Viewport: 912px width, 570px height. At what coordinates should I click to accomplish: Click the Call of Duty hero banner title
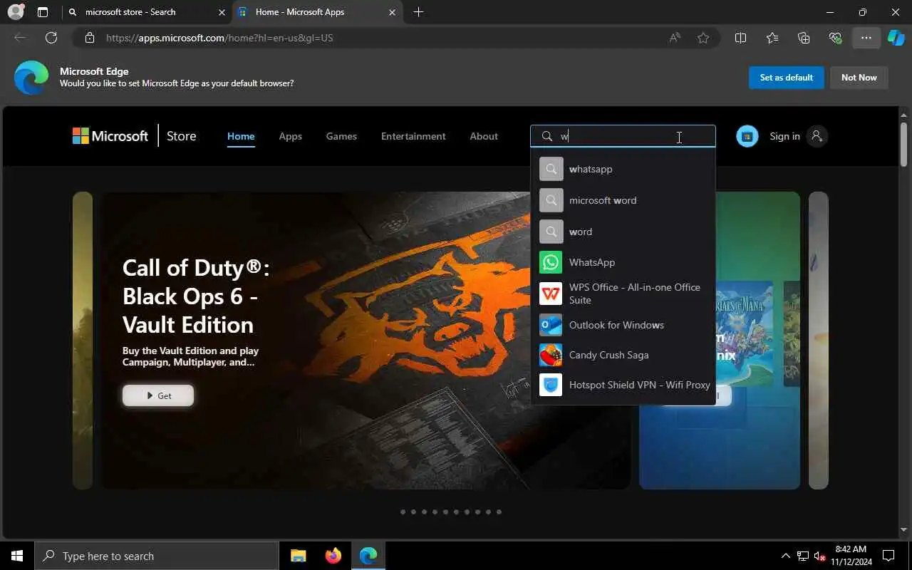pyautogui.click(x=197, y=296)
